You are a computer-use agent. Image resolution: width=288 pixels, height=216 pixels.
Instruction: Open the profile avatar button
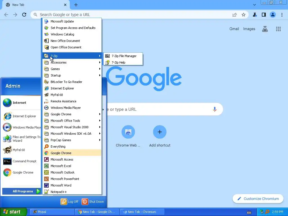point(273,15)
